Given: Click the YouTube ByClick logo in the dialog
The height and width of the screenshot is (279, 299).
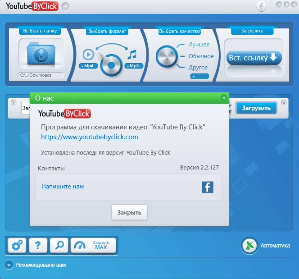Looking at the screenshot, I should (64, 114).
